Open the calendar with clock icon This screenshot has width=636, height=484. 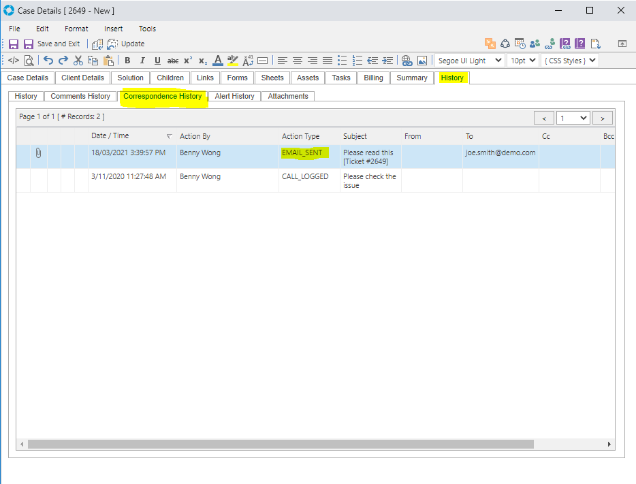click(520, 44)
